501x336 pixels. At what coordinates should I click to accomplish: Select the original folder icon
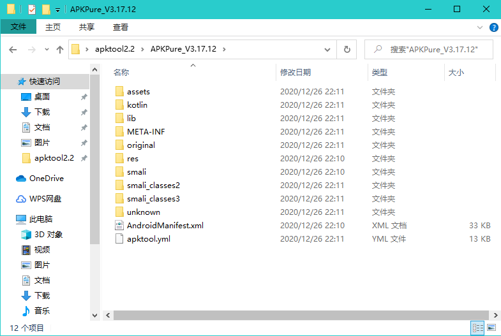tap(119, 145)
